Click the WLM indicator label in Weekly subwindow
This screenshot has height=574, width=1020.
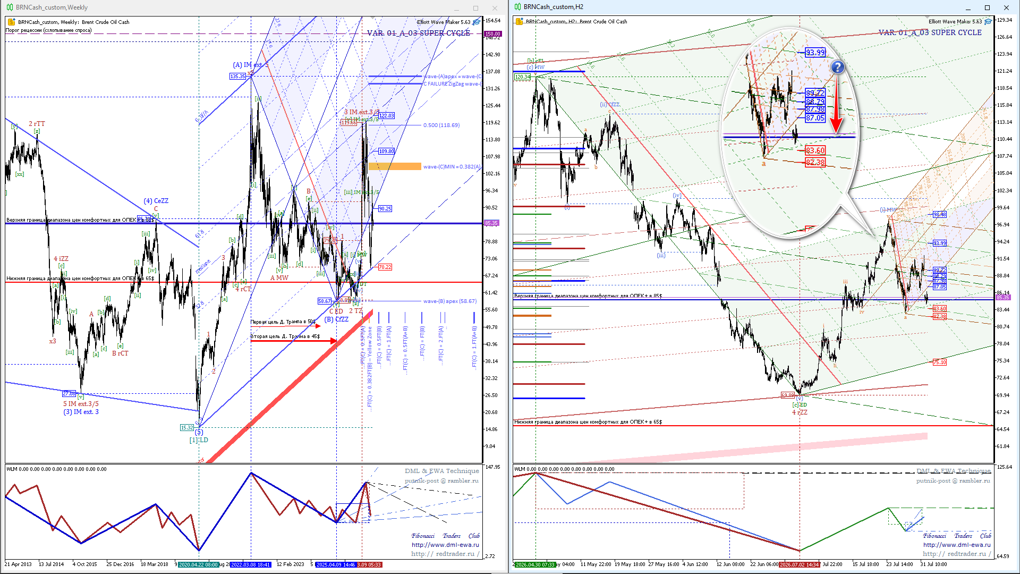[57, 469]
